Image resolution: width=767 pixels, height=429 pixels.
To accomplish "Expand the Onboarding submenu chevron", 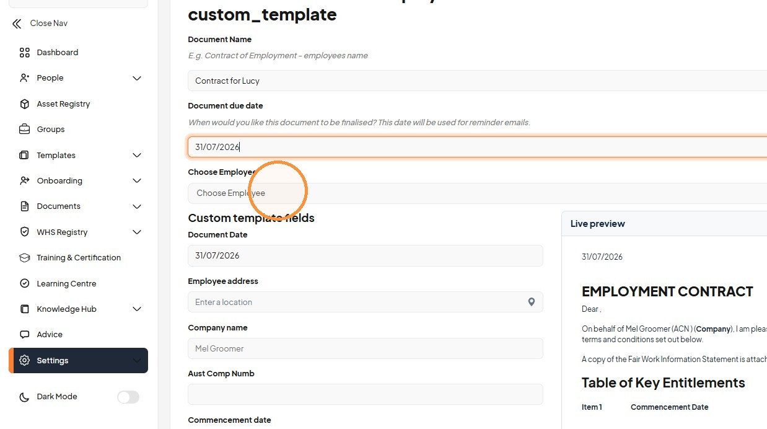I will 137,181.
